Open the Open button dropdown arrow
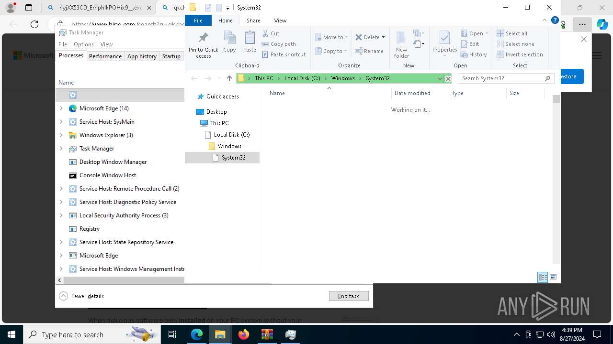The width and height of the screenshot is (613, 344). click(487, 33)
